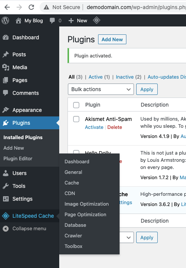
Task: Click the WordPress logo in admin bar
Action: 5,20
